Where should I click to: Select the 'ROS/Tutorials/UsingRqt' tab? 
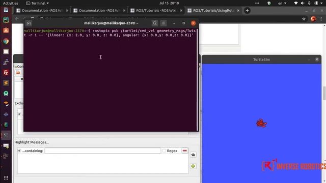pyautogui.click(x=213, y=10)
